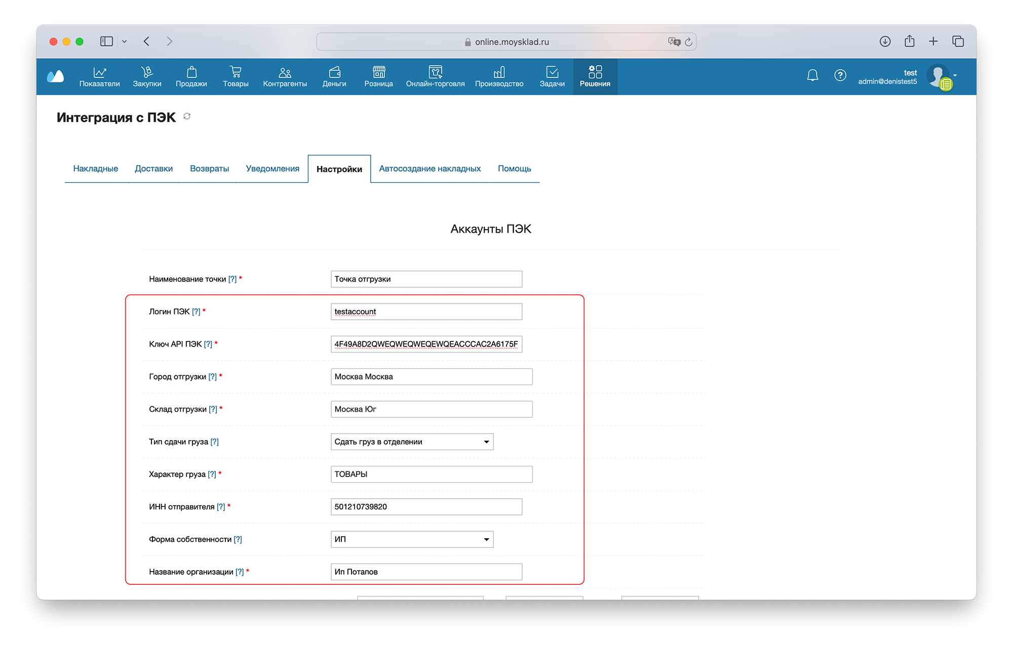Image resolution: width=1013 pixels, height=648 pixels.
Task: Click the ИНН отправителя input field
Action: (426, 507)
